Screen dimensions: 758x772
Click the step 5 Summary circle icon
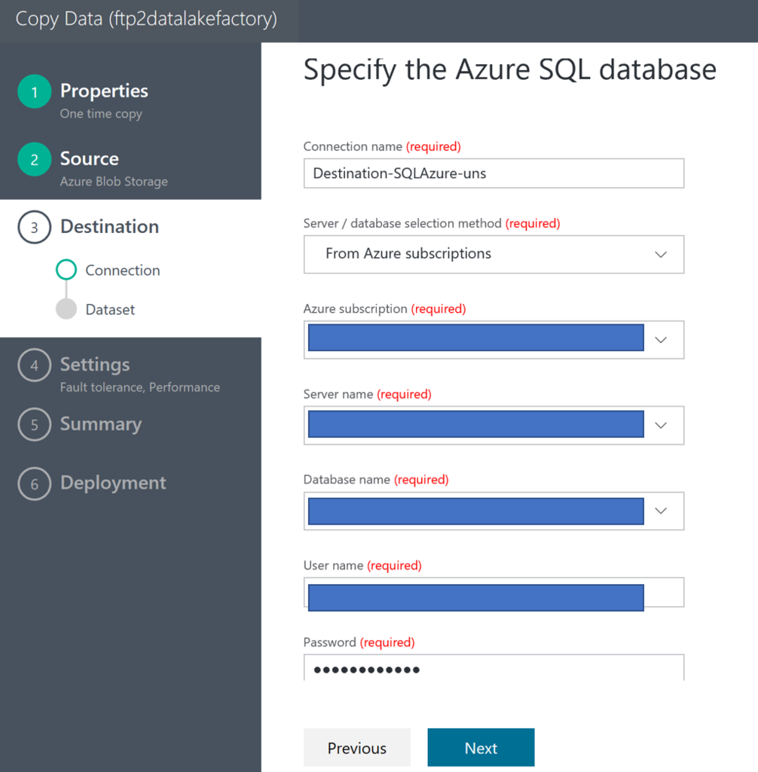[x=34, y=425]
